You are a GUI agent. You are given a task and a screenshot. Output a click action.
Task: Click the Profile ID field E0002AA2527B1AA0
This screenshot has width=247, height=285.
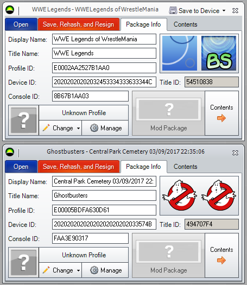(x=104, y=68)
